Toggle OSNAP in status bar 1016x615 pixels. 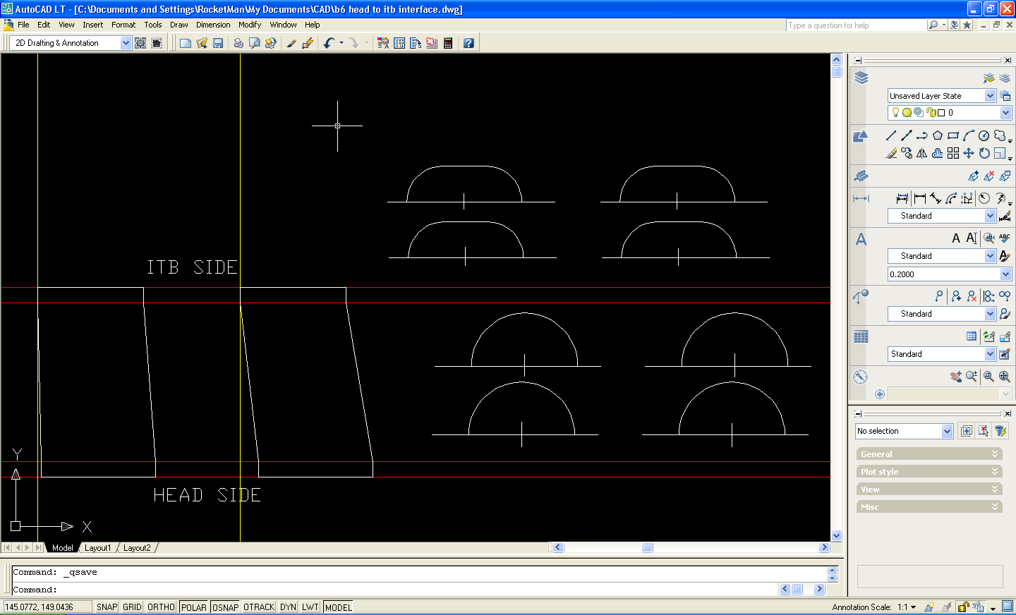coord(226,607)
